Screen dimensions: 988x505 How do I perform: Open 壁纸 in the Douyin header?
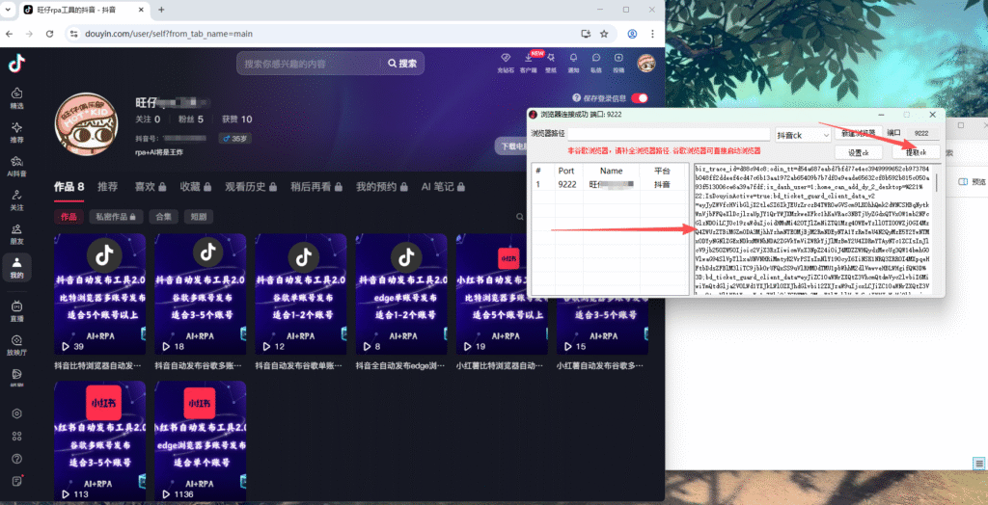click(551, 63)
